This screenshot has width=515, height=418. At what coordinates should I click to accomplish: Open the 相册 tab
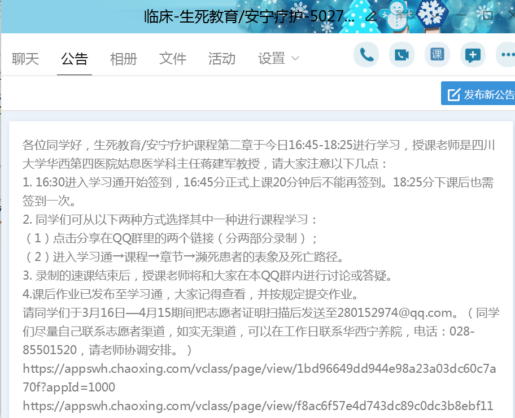click(x=124, y=59)
